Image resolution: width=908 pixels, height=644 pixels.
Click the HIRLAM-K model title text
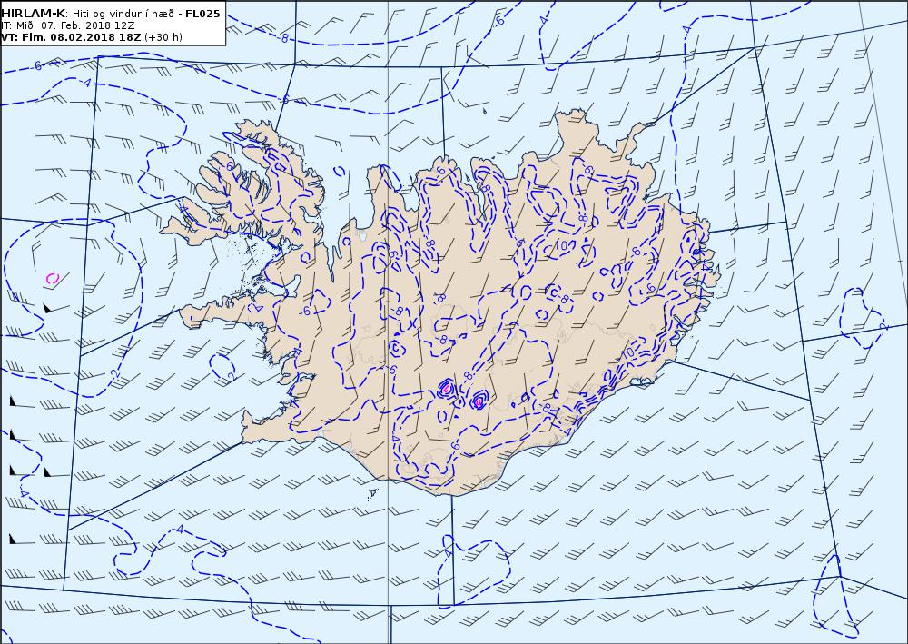pyautogui.click(x=34, y=14)
